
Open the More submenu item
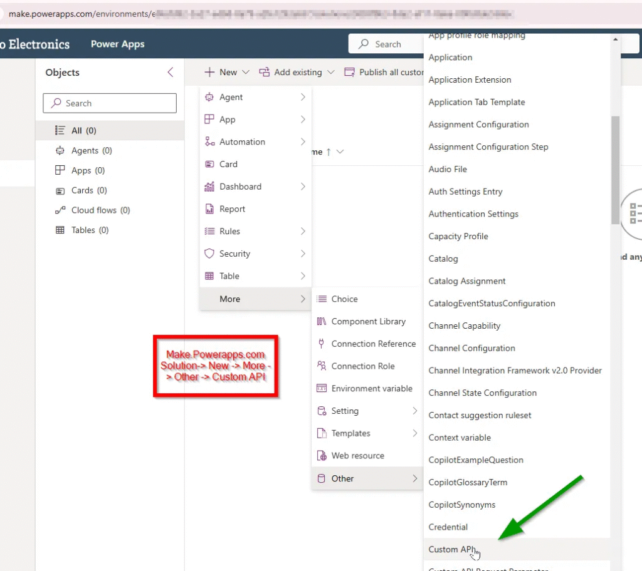255,299
